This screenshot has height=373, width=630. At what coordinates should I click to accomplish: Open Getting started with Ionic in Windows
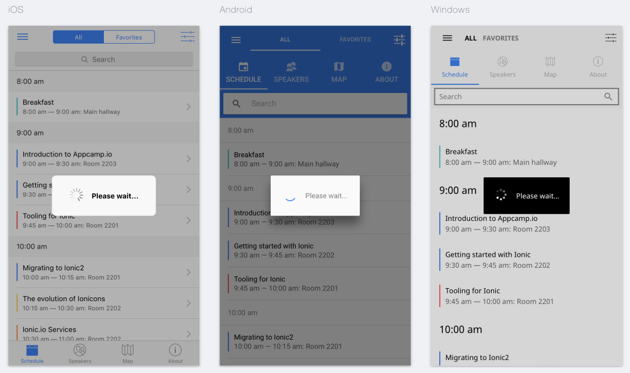click(527, 260)
